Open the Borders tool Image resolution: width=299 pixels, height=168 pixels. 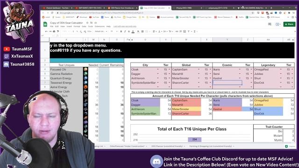click(x=142, y=31)
